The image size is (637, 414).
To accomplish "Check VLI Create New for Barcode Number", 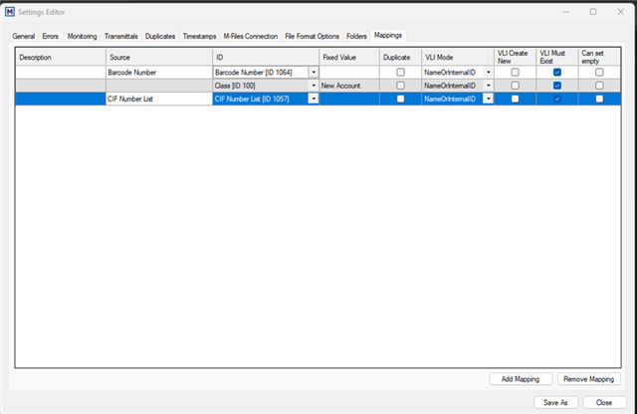I will pos(515,73).
